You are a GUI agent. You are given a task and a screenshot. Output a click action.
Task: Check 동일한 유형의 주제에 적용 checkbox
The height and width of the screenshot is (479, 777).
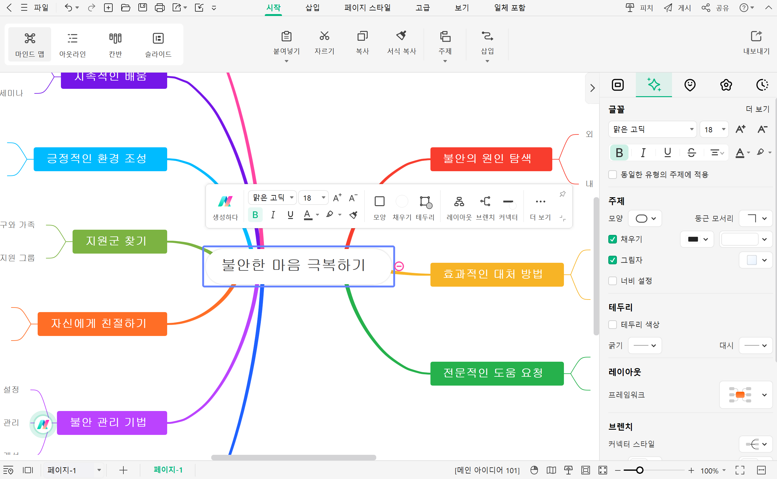point(613,175)
